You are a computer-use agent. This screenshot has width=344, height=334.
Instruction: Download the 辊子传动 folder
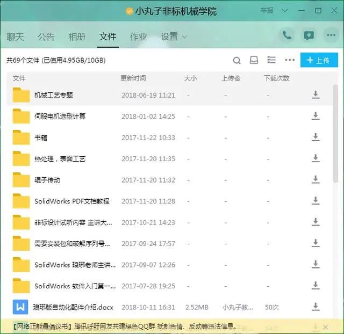click(x=316, y=179)
